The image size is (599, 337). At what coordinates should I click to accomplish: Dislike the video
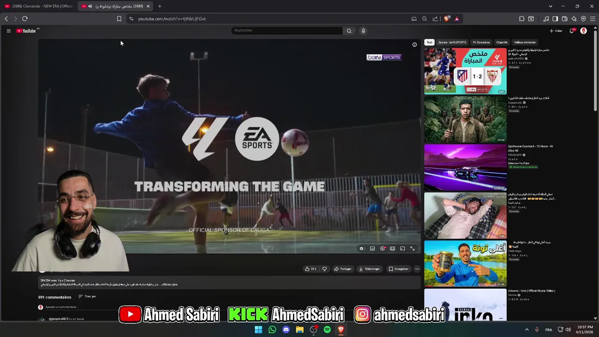point(324,269)
